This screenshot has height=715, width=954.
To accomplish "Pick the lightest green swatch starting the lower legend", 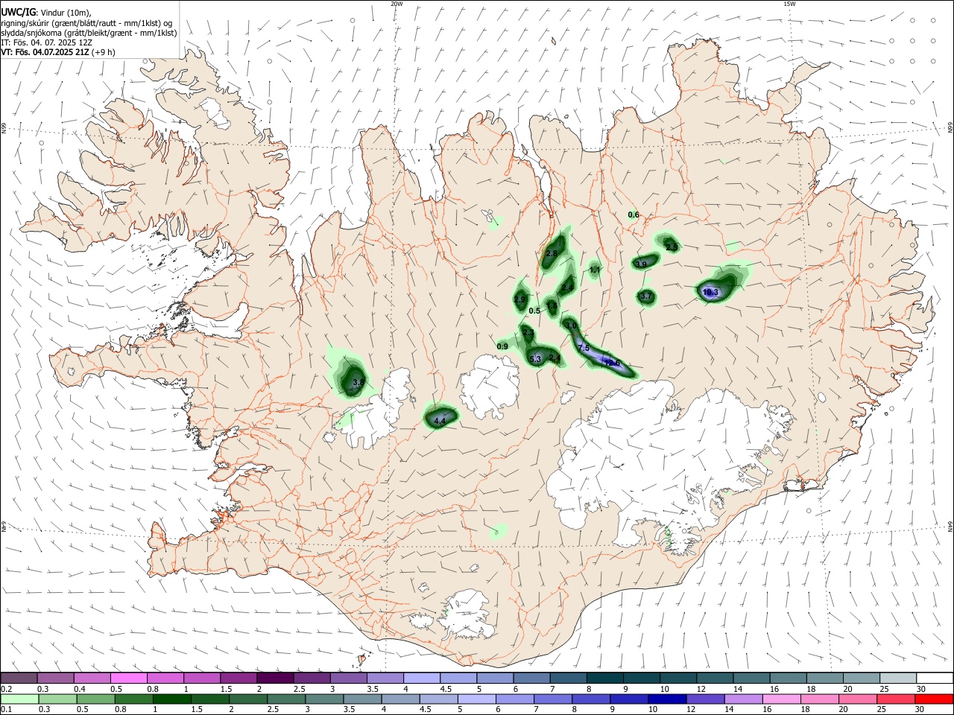I will [19, 699].
